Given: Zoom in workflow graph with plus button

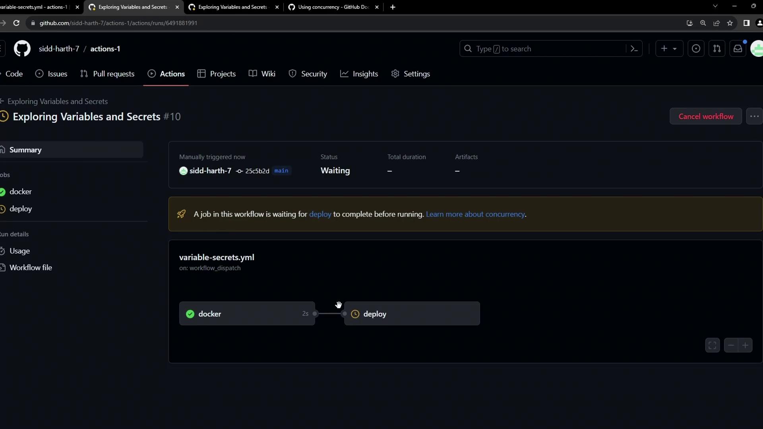Looking at the screenshot, I should click(746, 345).
